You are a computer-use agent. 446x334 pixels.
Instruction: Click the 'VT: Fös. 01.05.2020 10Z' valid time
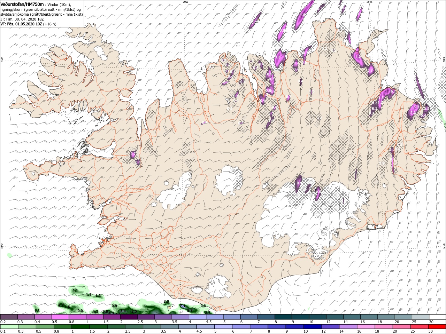click(x=21, y=24)
